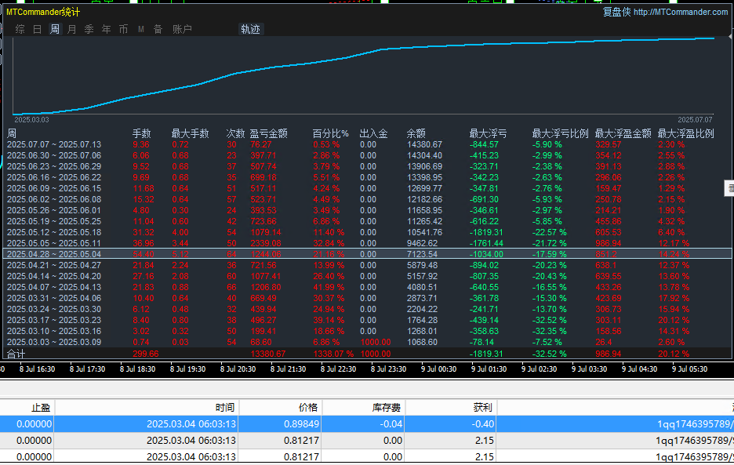Select week row 2025.03.10 ~ 2025.03.16
The width and height of the screenshot is (734, 465).
click(x=367, y=331)
